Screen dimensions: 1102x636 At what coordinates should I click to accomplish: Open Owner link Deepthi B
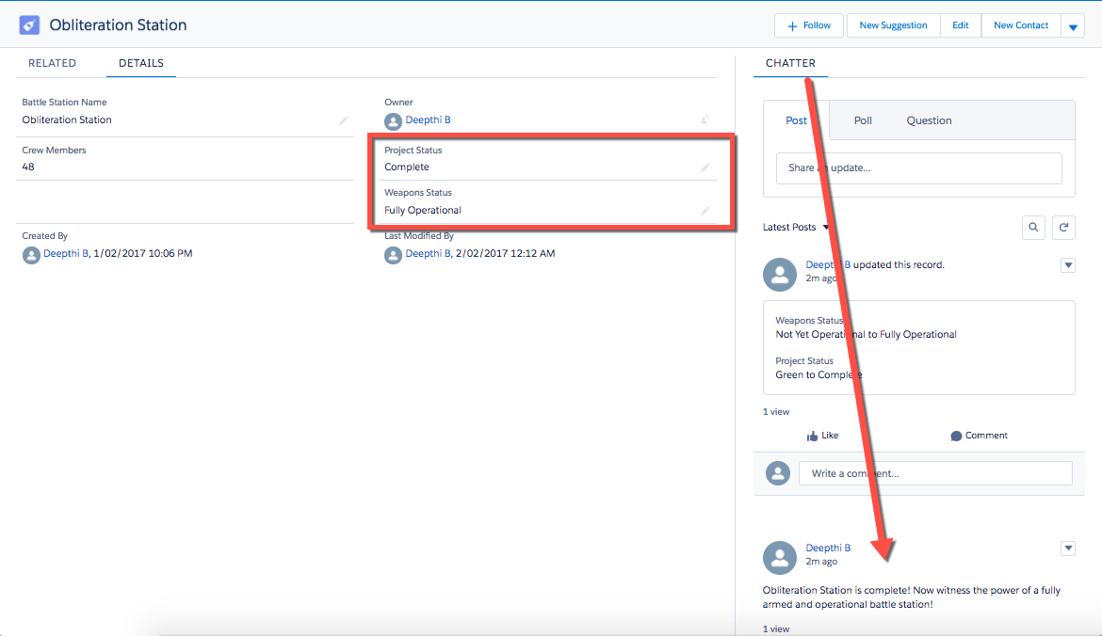click(428, 120)
